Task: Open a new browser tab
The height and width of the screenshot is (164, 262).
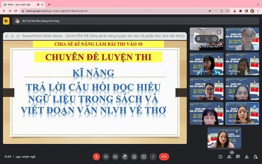Action: click(x=49, y=4)
